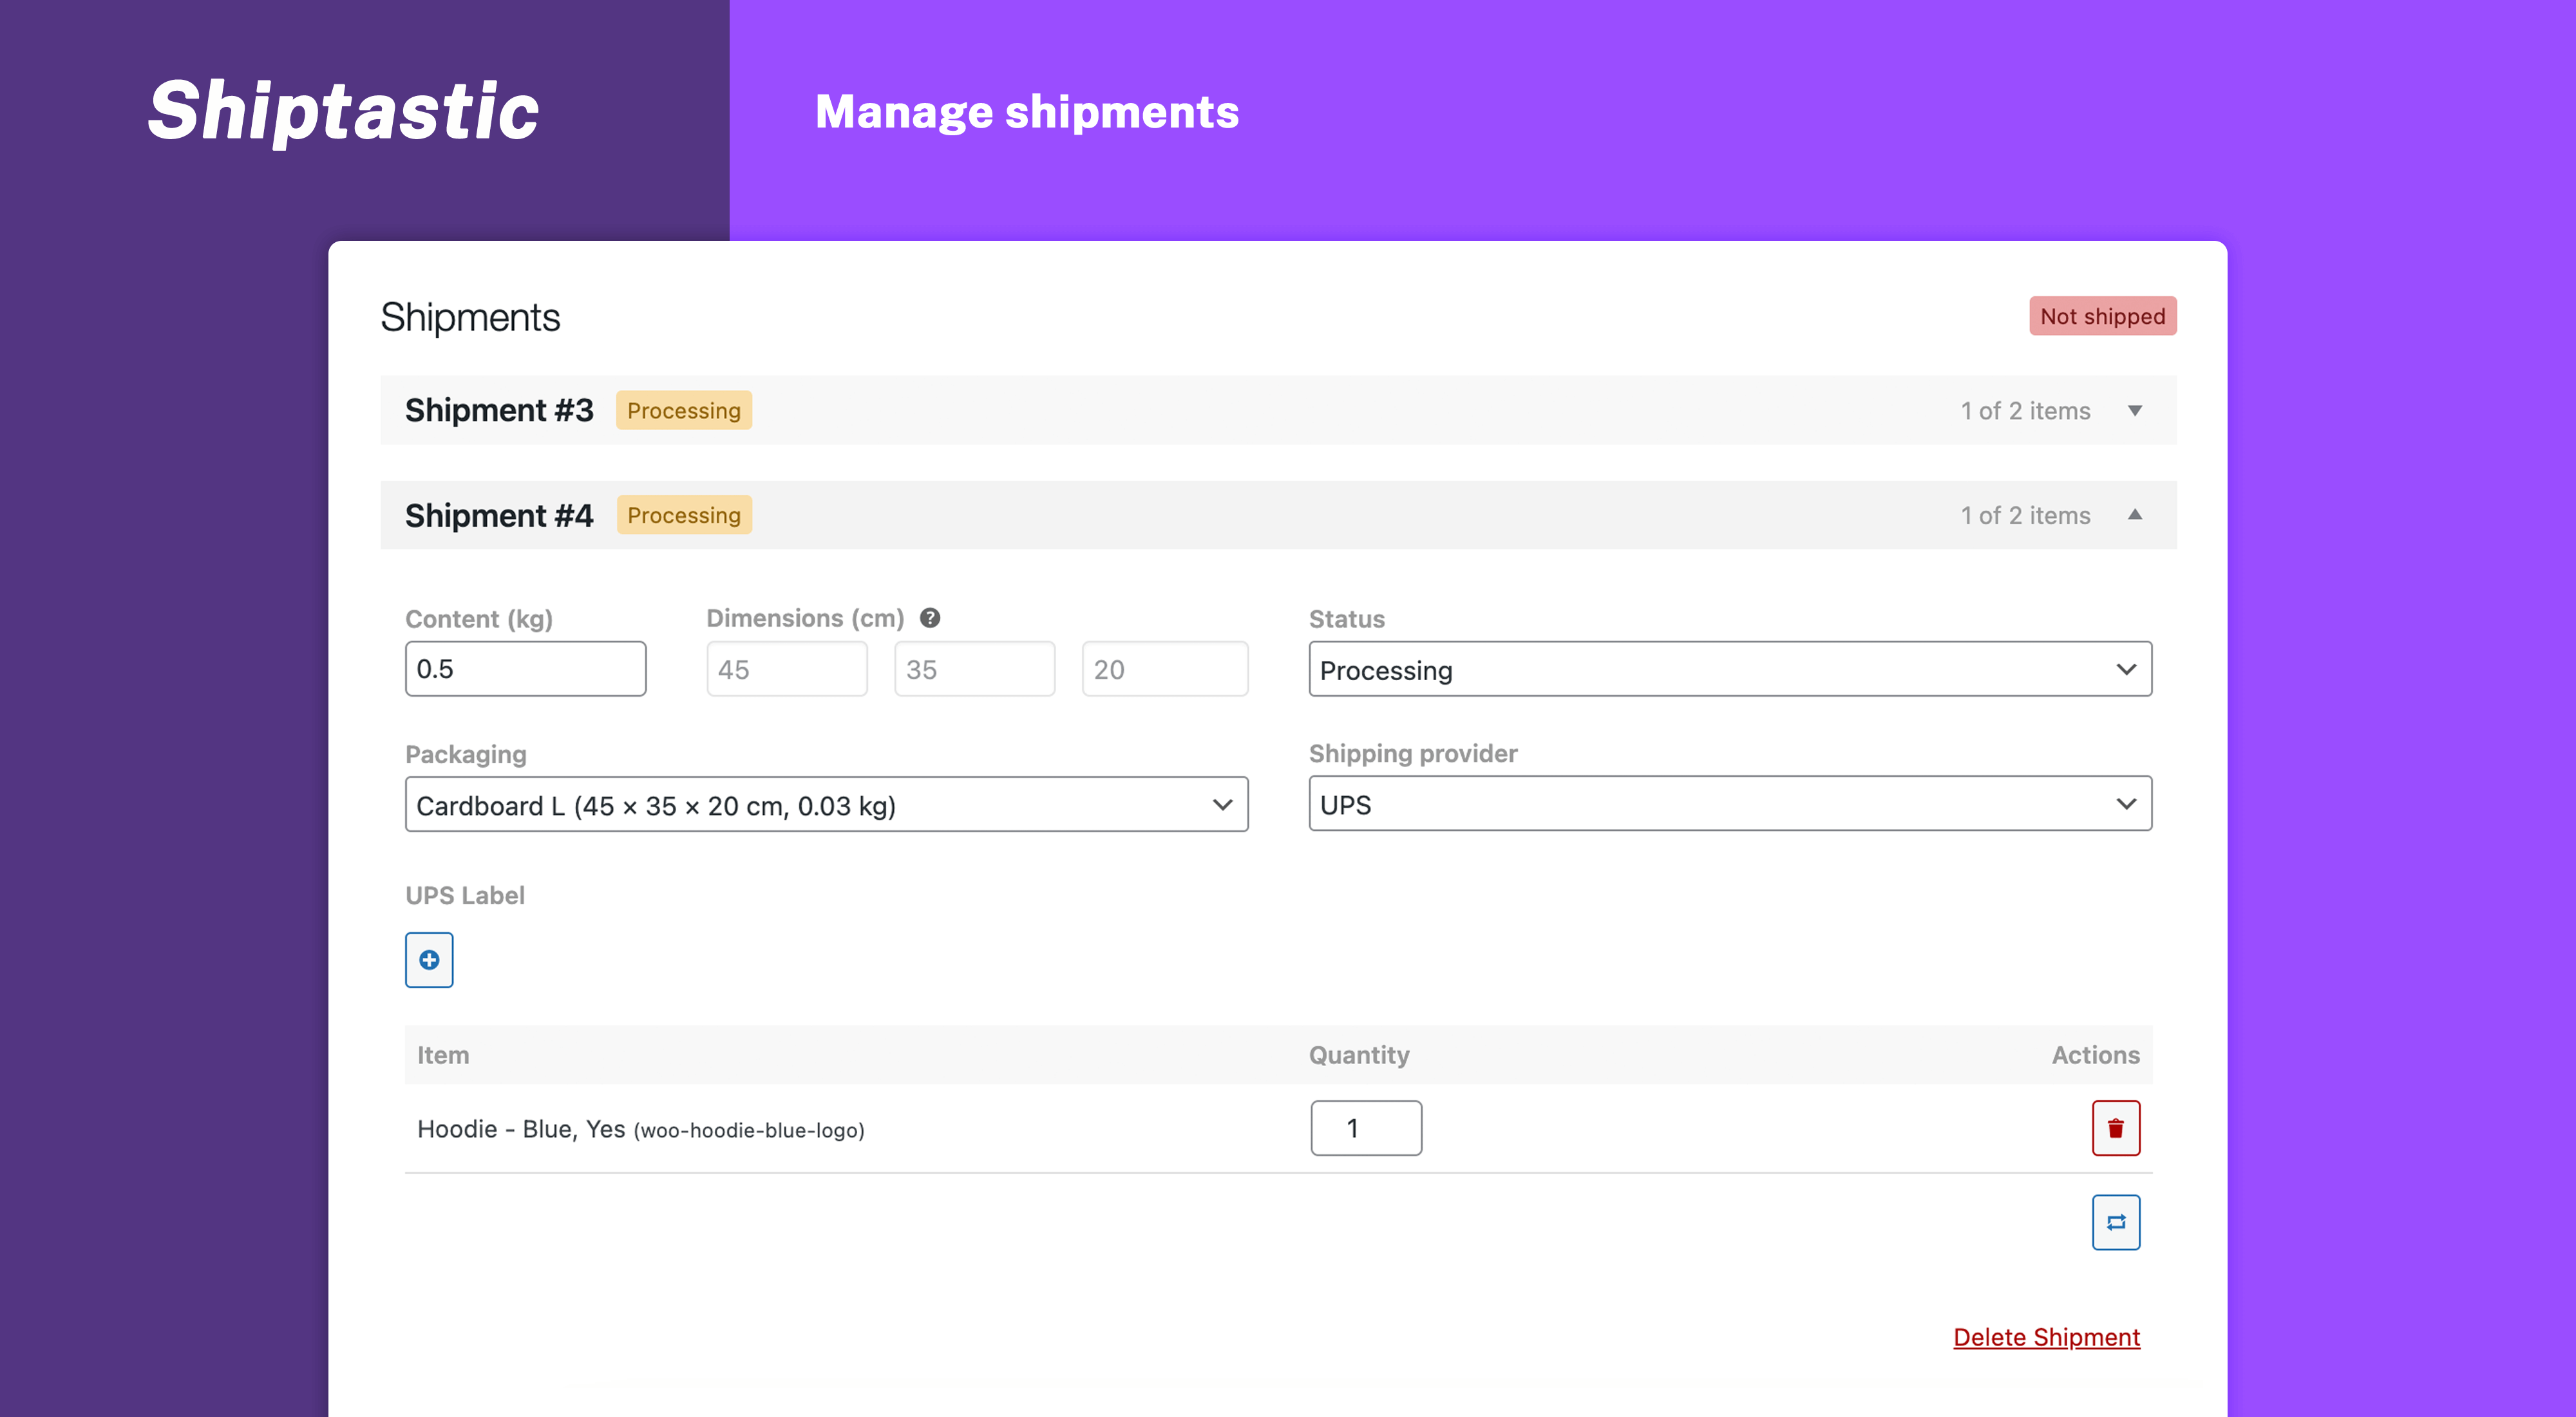Click the dimension field showing 45

[787, 669]
